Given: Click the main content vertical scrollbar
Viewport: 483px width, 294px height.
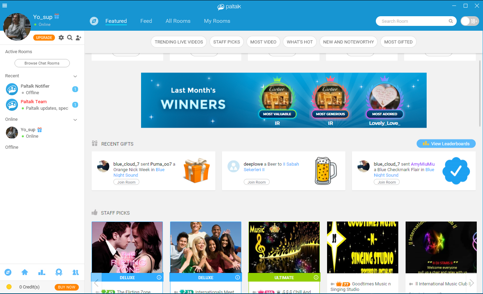Looking at the screenshot, I should [x=480, y=93].
